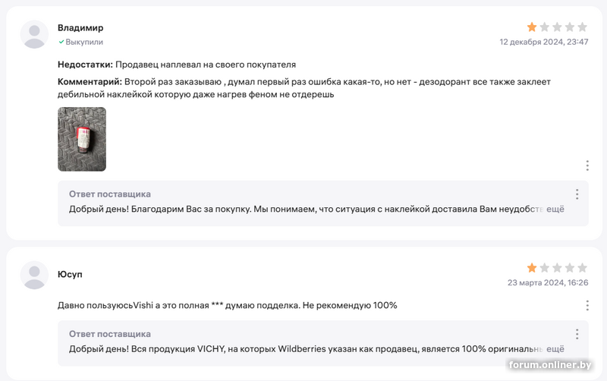The width and height of the screenshot is (607, 381).
Task: Click the orange star on Владимир's rating
Action: 532,27
